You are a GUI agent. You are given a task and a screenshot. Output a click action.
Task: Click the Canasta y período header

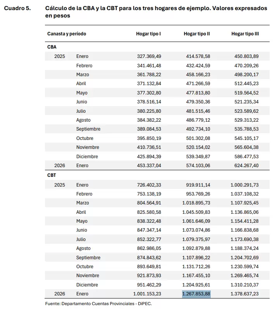[67, 34]
